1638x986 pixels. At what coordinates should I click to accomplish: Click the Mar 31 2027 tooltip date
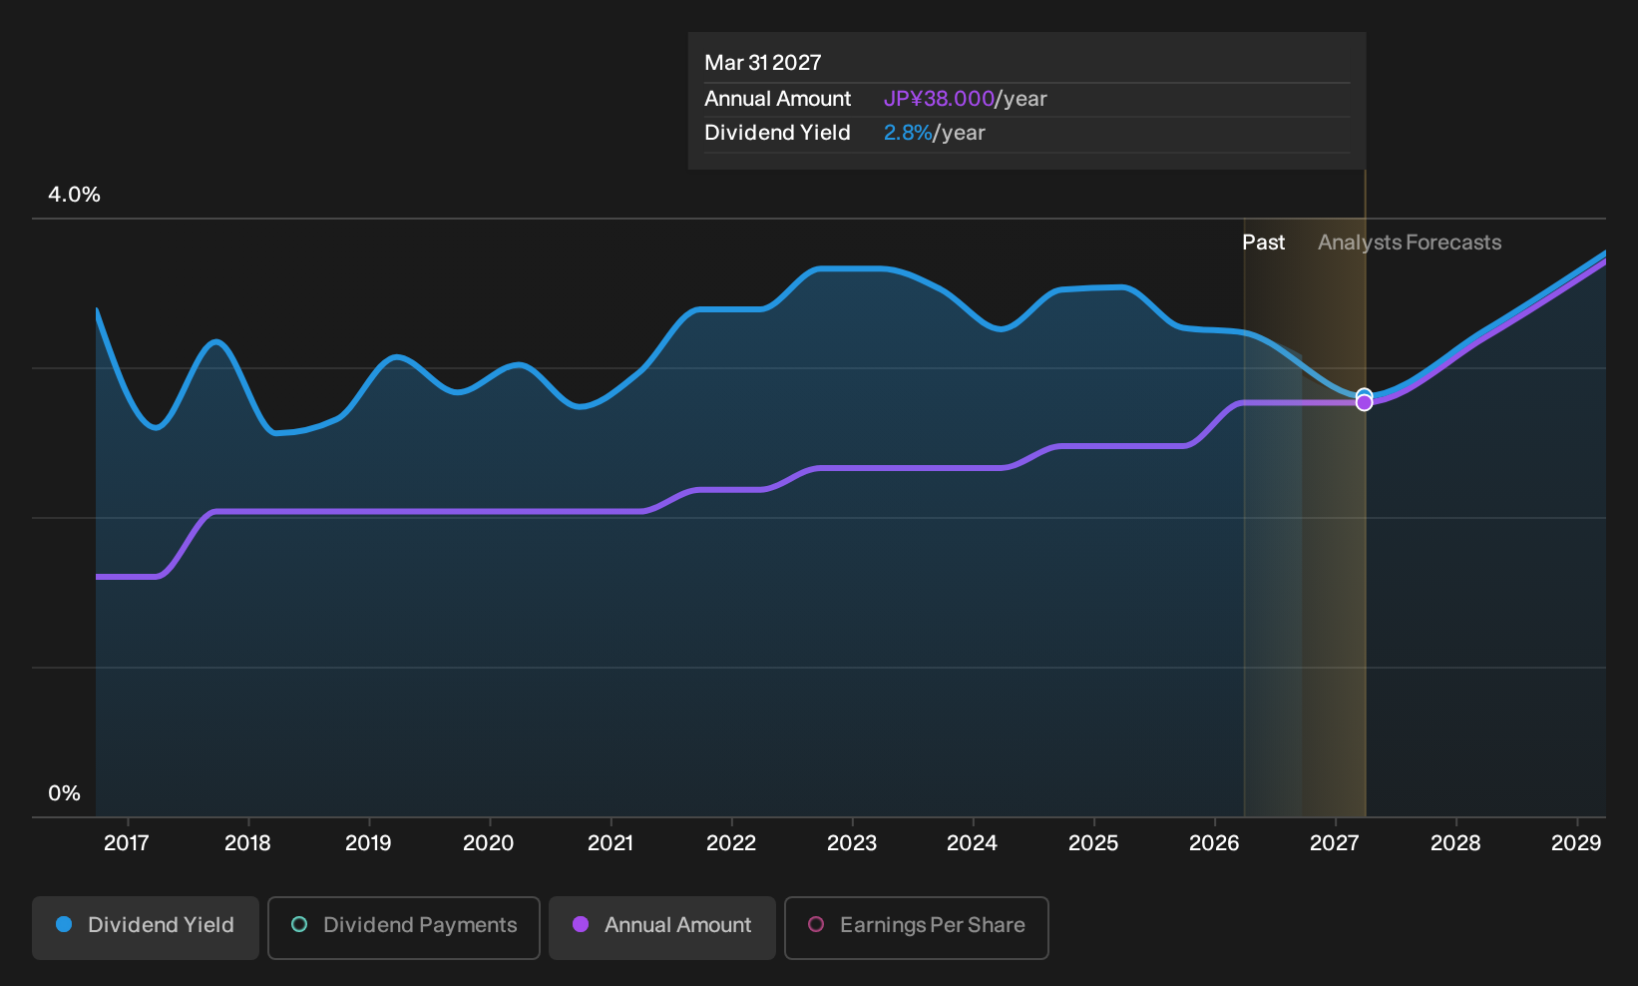(763, 63)
